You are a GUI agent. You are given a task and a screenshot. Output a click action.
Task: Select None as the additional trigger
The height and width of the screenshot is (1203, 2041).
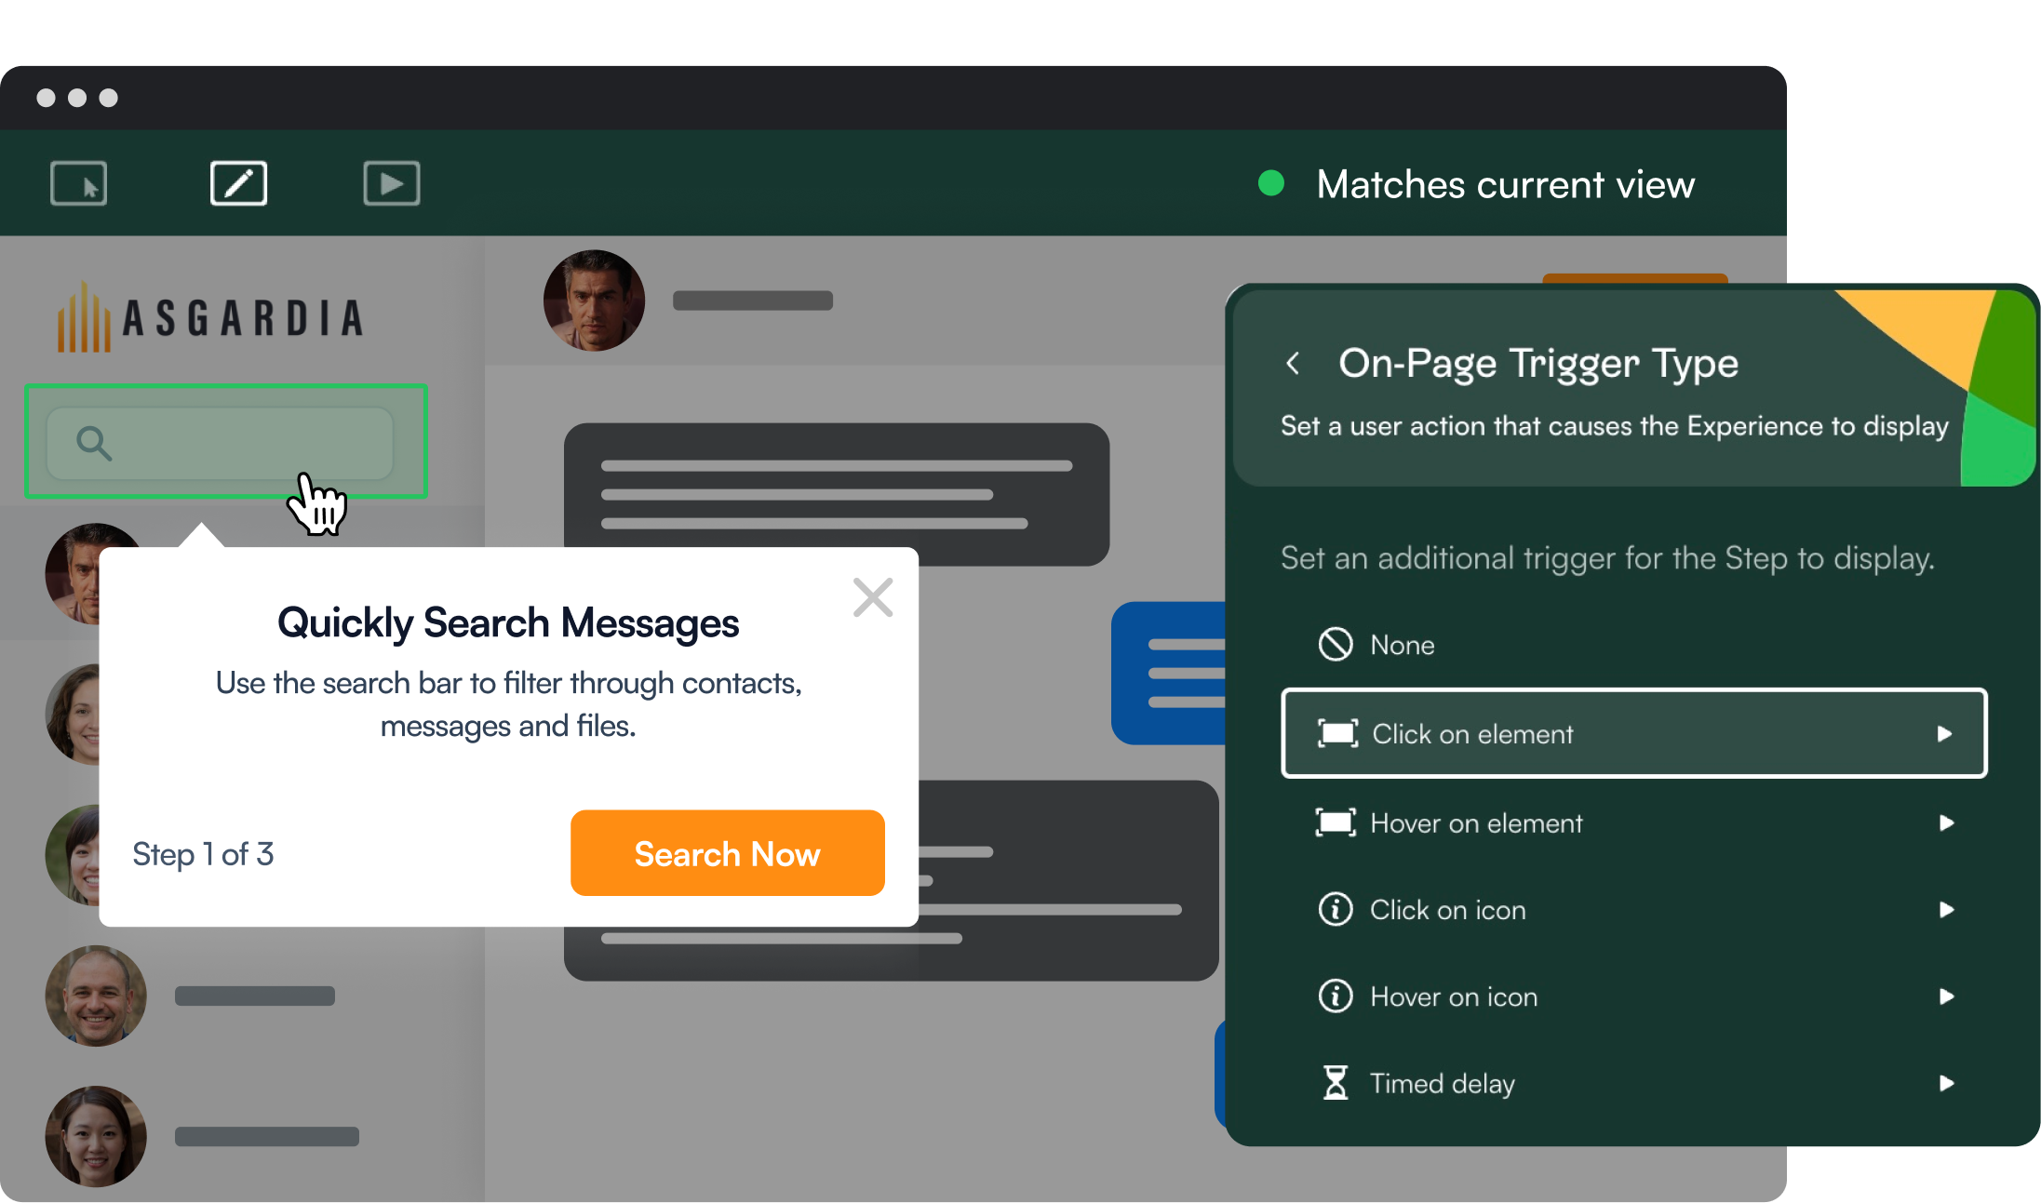coord(1401,644)
